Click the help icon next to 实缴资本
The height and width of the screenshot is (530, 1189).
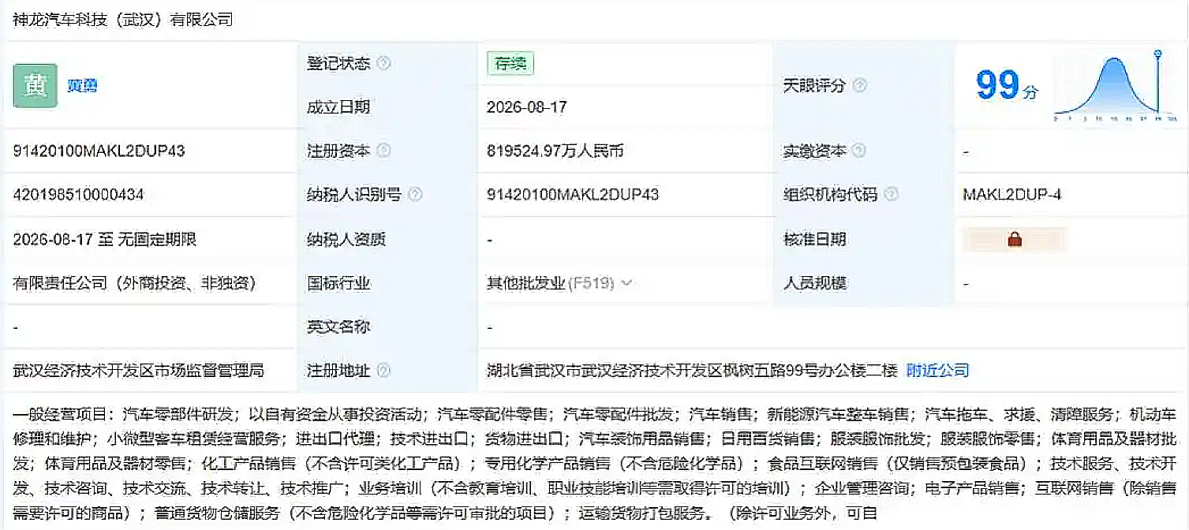860,150
